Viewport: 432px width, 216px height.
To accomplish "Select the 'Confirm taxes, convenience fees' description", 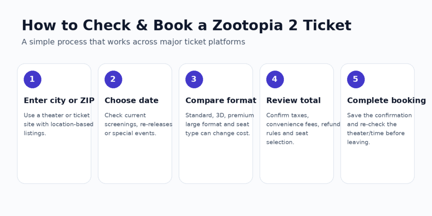I will coord(303,129).
